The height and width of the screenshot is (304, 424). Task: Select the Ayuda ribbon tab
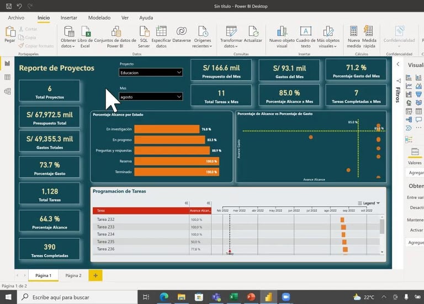146,18
